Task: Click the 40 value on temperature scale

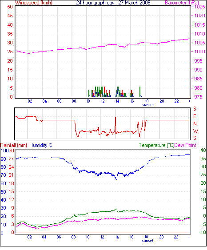Action: (x=203, y=150)
